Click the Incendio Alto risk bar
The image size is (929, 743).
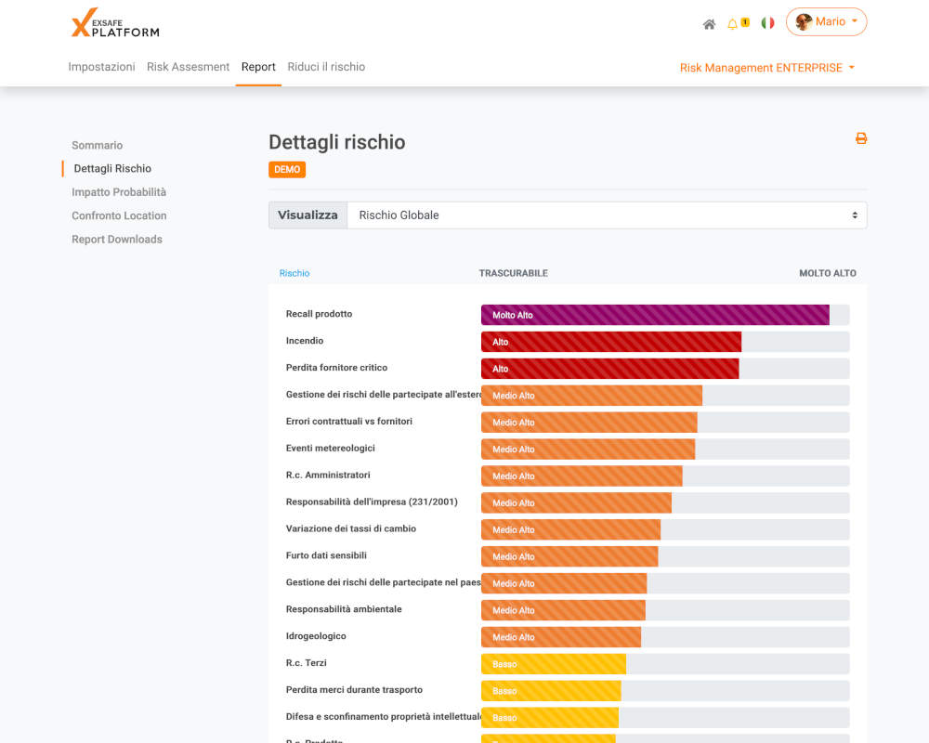pyautogui.click(x=611, y=342)
